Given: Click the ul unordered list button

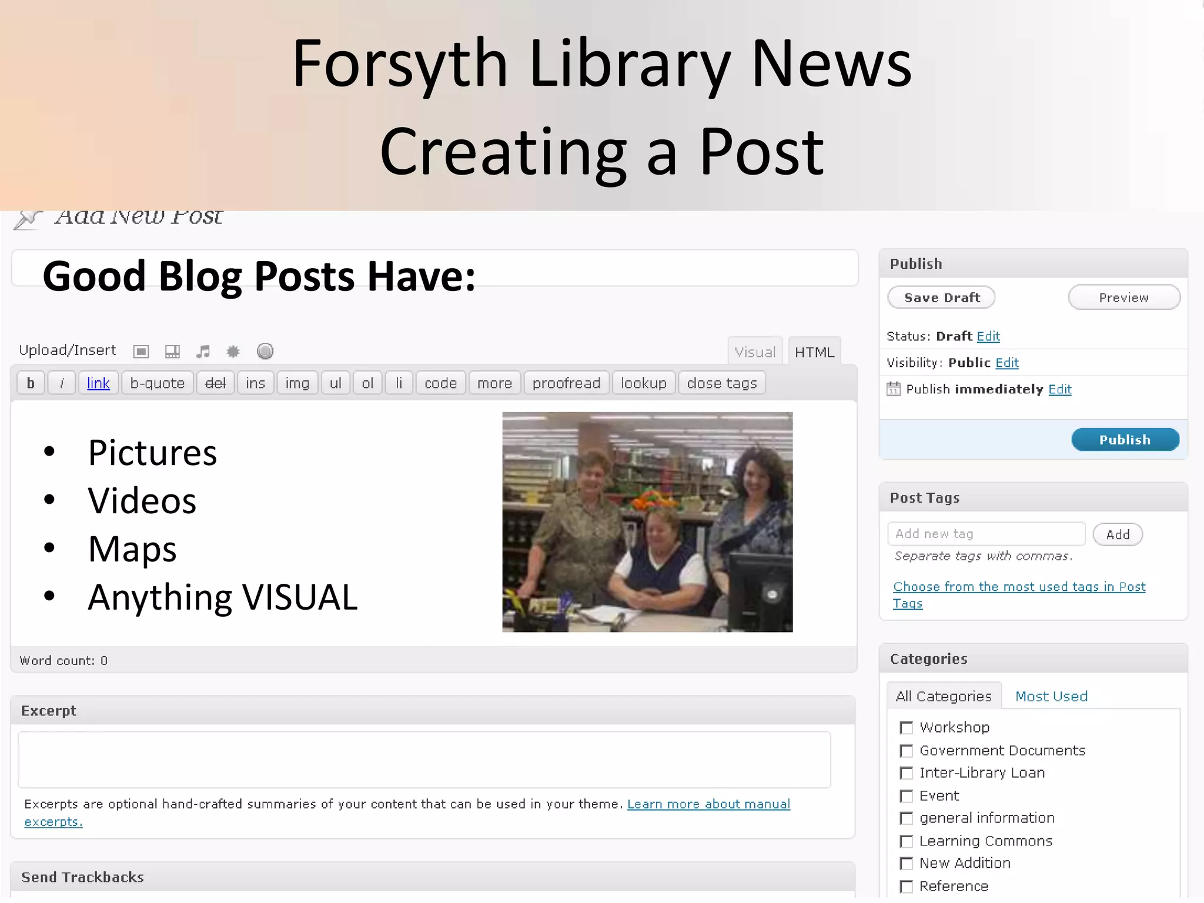Looking at the screenshot, I should 336,383.
